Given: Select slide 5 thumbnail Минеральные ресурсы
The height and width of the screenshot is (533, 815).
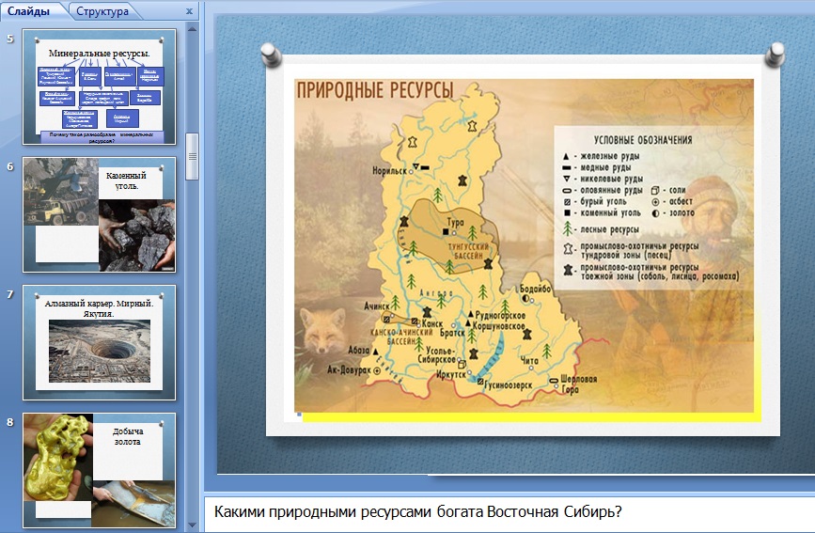Looking at the screenshot, I should (100, 86).
